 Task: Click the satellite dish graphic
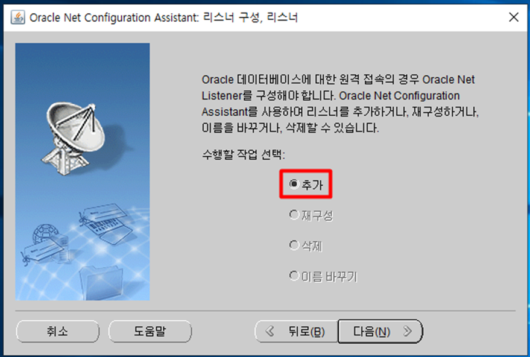click(75, 139)
